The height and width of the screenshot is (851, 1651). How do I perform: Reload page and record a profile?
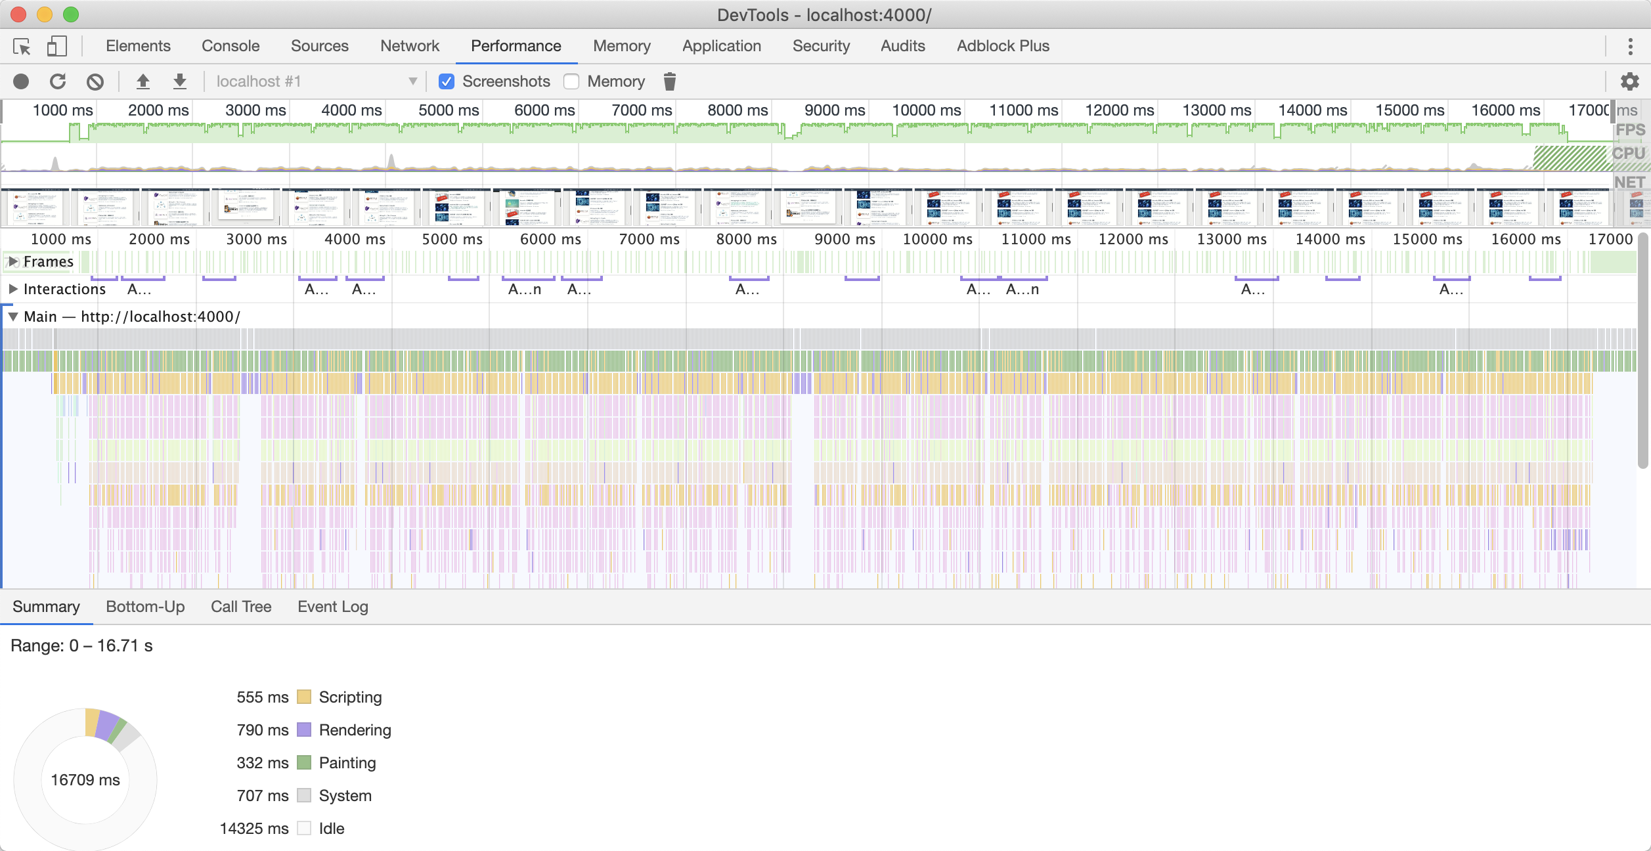pyautogui.click(x=58, y=81)
